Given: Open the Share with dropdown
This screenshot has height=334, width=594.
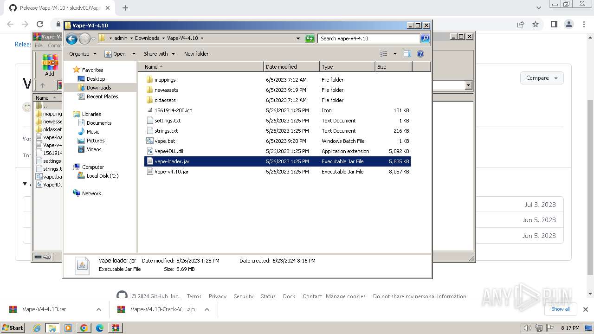Looking at the screenshot, I should [159, 54].
